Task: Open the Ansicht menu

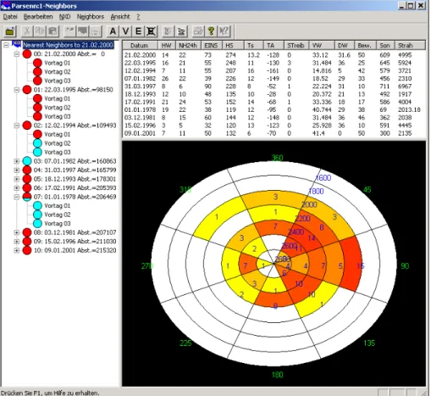Action: 120,17
